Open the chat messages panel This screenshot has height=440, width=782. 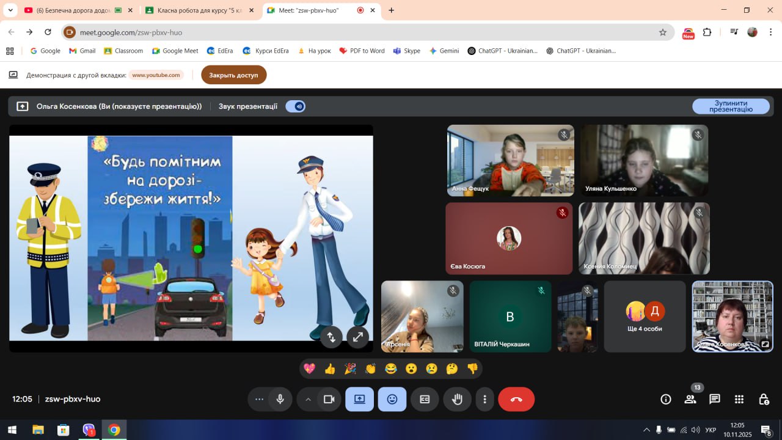[715, 399]
